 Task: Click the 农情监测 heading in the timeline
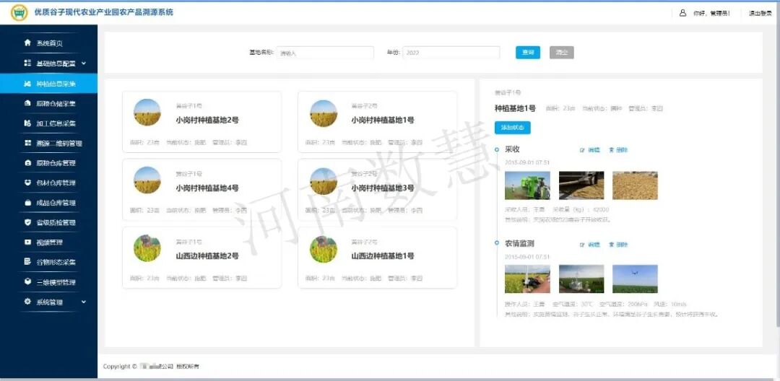tap(520, 244)
